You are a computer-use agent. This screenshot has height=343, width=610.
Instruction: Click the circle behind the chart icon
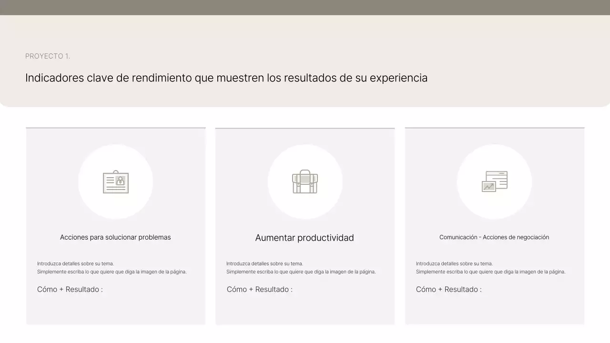click(494, 152)
